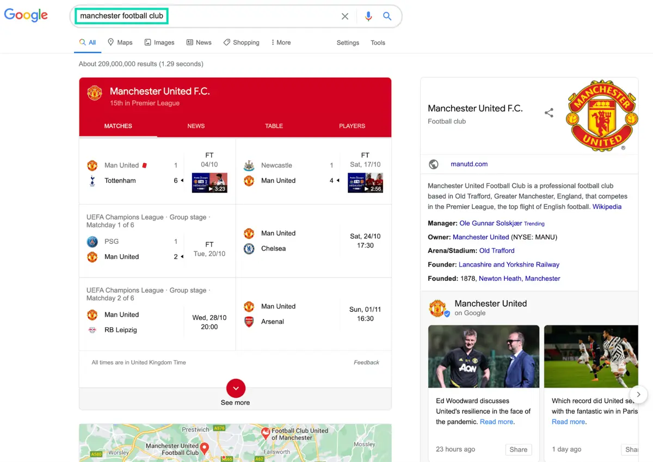The width and height of the screenshot is (653, 462).
Task: Open search Tools
Action: (x=378, y=42)
